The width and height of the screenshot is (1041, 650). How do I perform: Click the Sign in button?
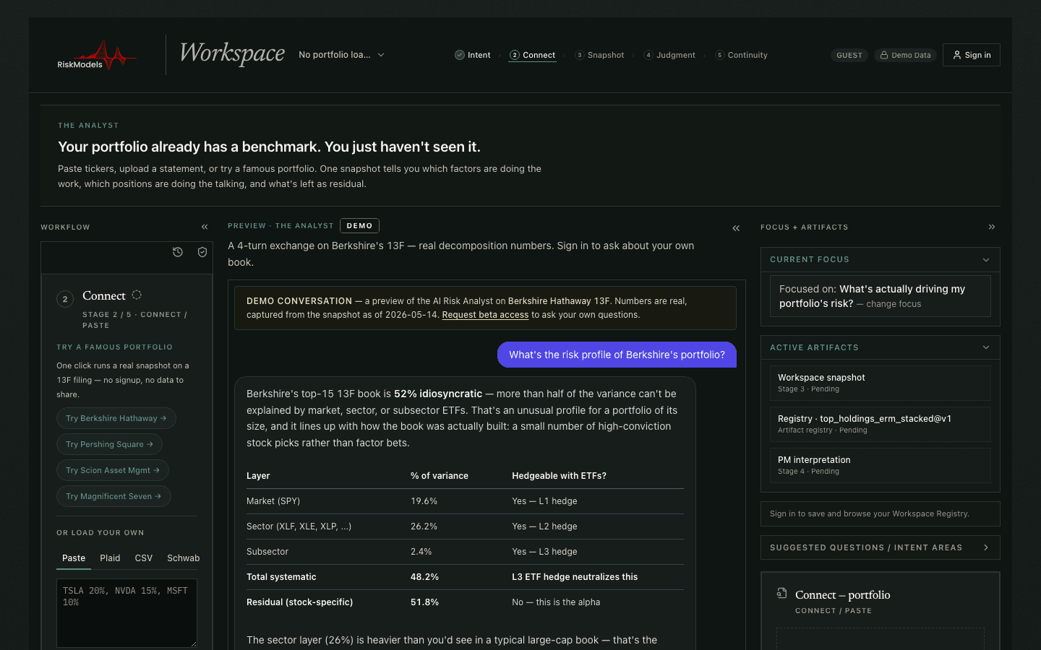[972, 55]
